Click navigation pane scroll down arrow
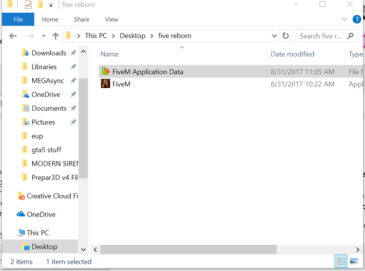The width and height of the screenshot is (365, 271). tap(83, 249)
